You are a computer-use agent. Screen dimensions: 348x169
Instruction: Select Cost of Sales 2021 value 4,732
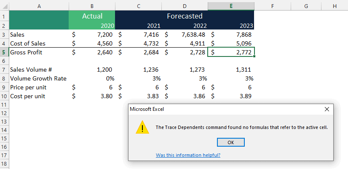point(139,43)
